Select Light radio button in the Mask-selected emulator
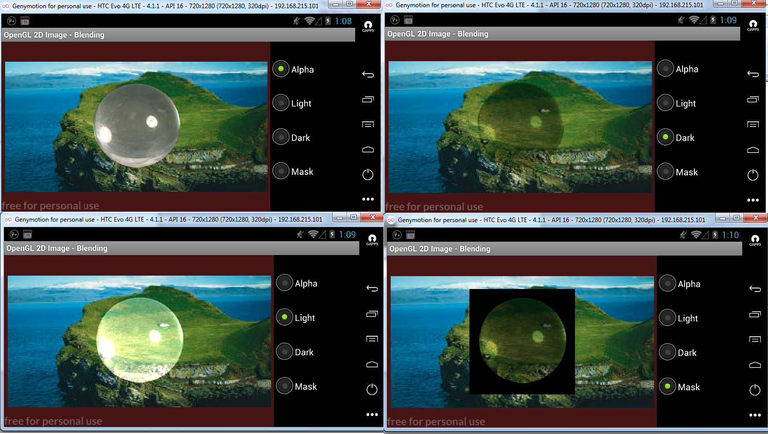The image size is (768, 434). pyautogui.click(x=668, y=318)
